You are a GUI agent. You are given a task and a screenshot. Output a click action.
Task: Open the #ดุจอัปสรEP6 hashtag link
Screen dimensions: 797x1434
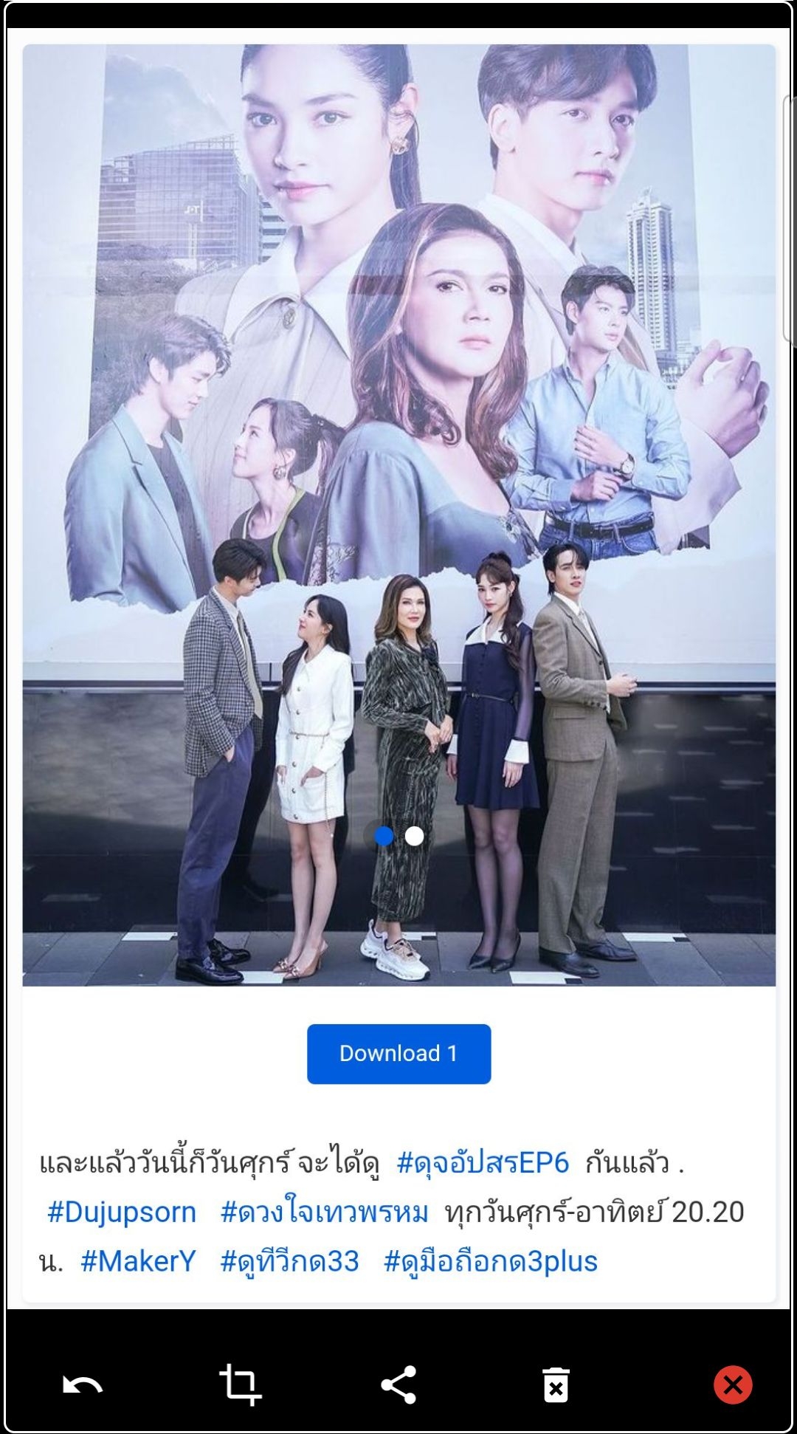[x=483, y=1163]
